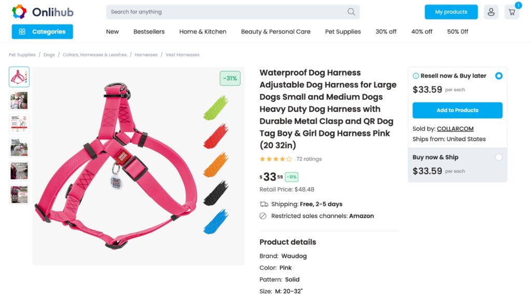Go to Home & Kitchen section
Viewport: 531px width, 298px height.
tap(203, 32)
